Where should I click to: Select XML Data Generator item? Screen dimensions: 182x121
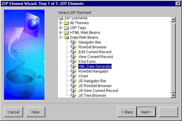[x=95, y=67]
